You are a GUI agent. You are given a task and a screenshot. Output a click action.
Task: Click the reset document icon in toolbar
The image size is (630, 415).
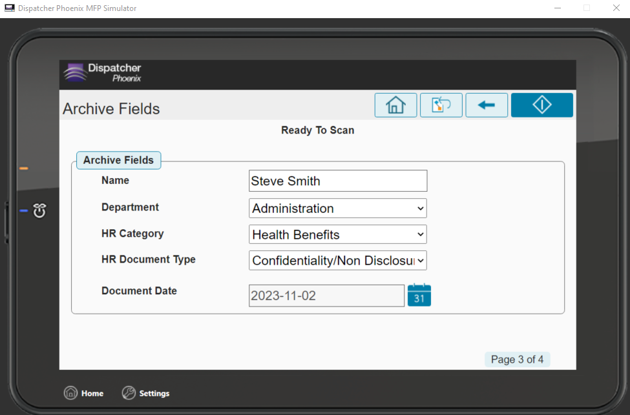point(441,105)
